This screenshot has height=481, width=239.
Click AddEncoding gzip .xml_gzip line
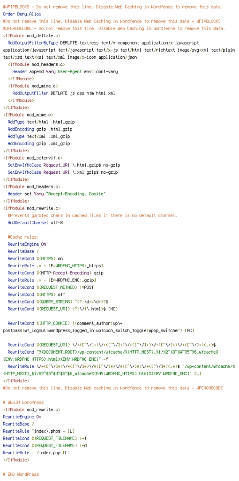39,144
